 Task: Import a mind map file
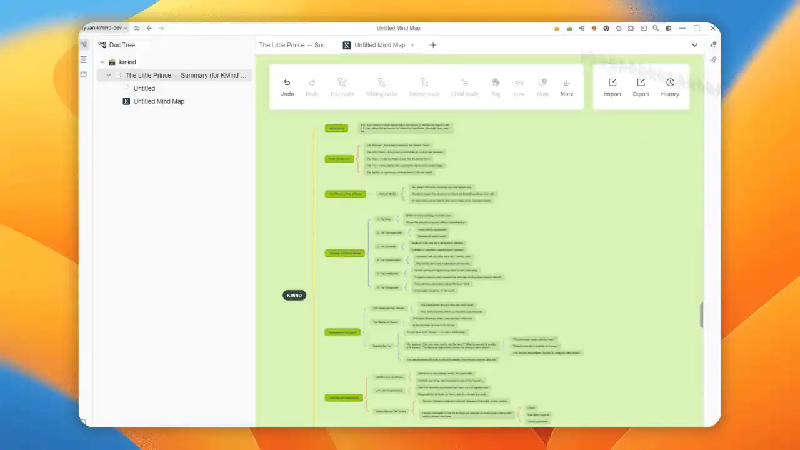pyautogui.click(x=612, y=87)
